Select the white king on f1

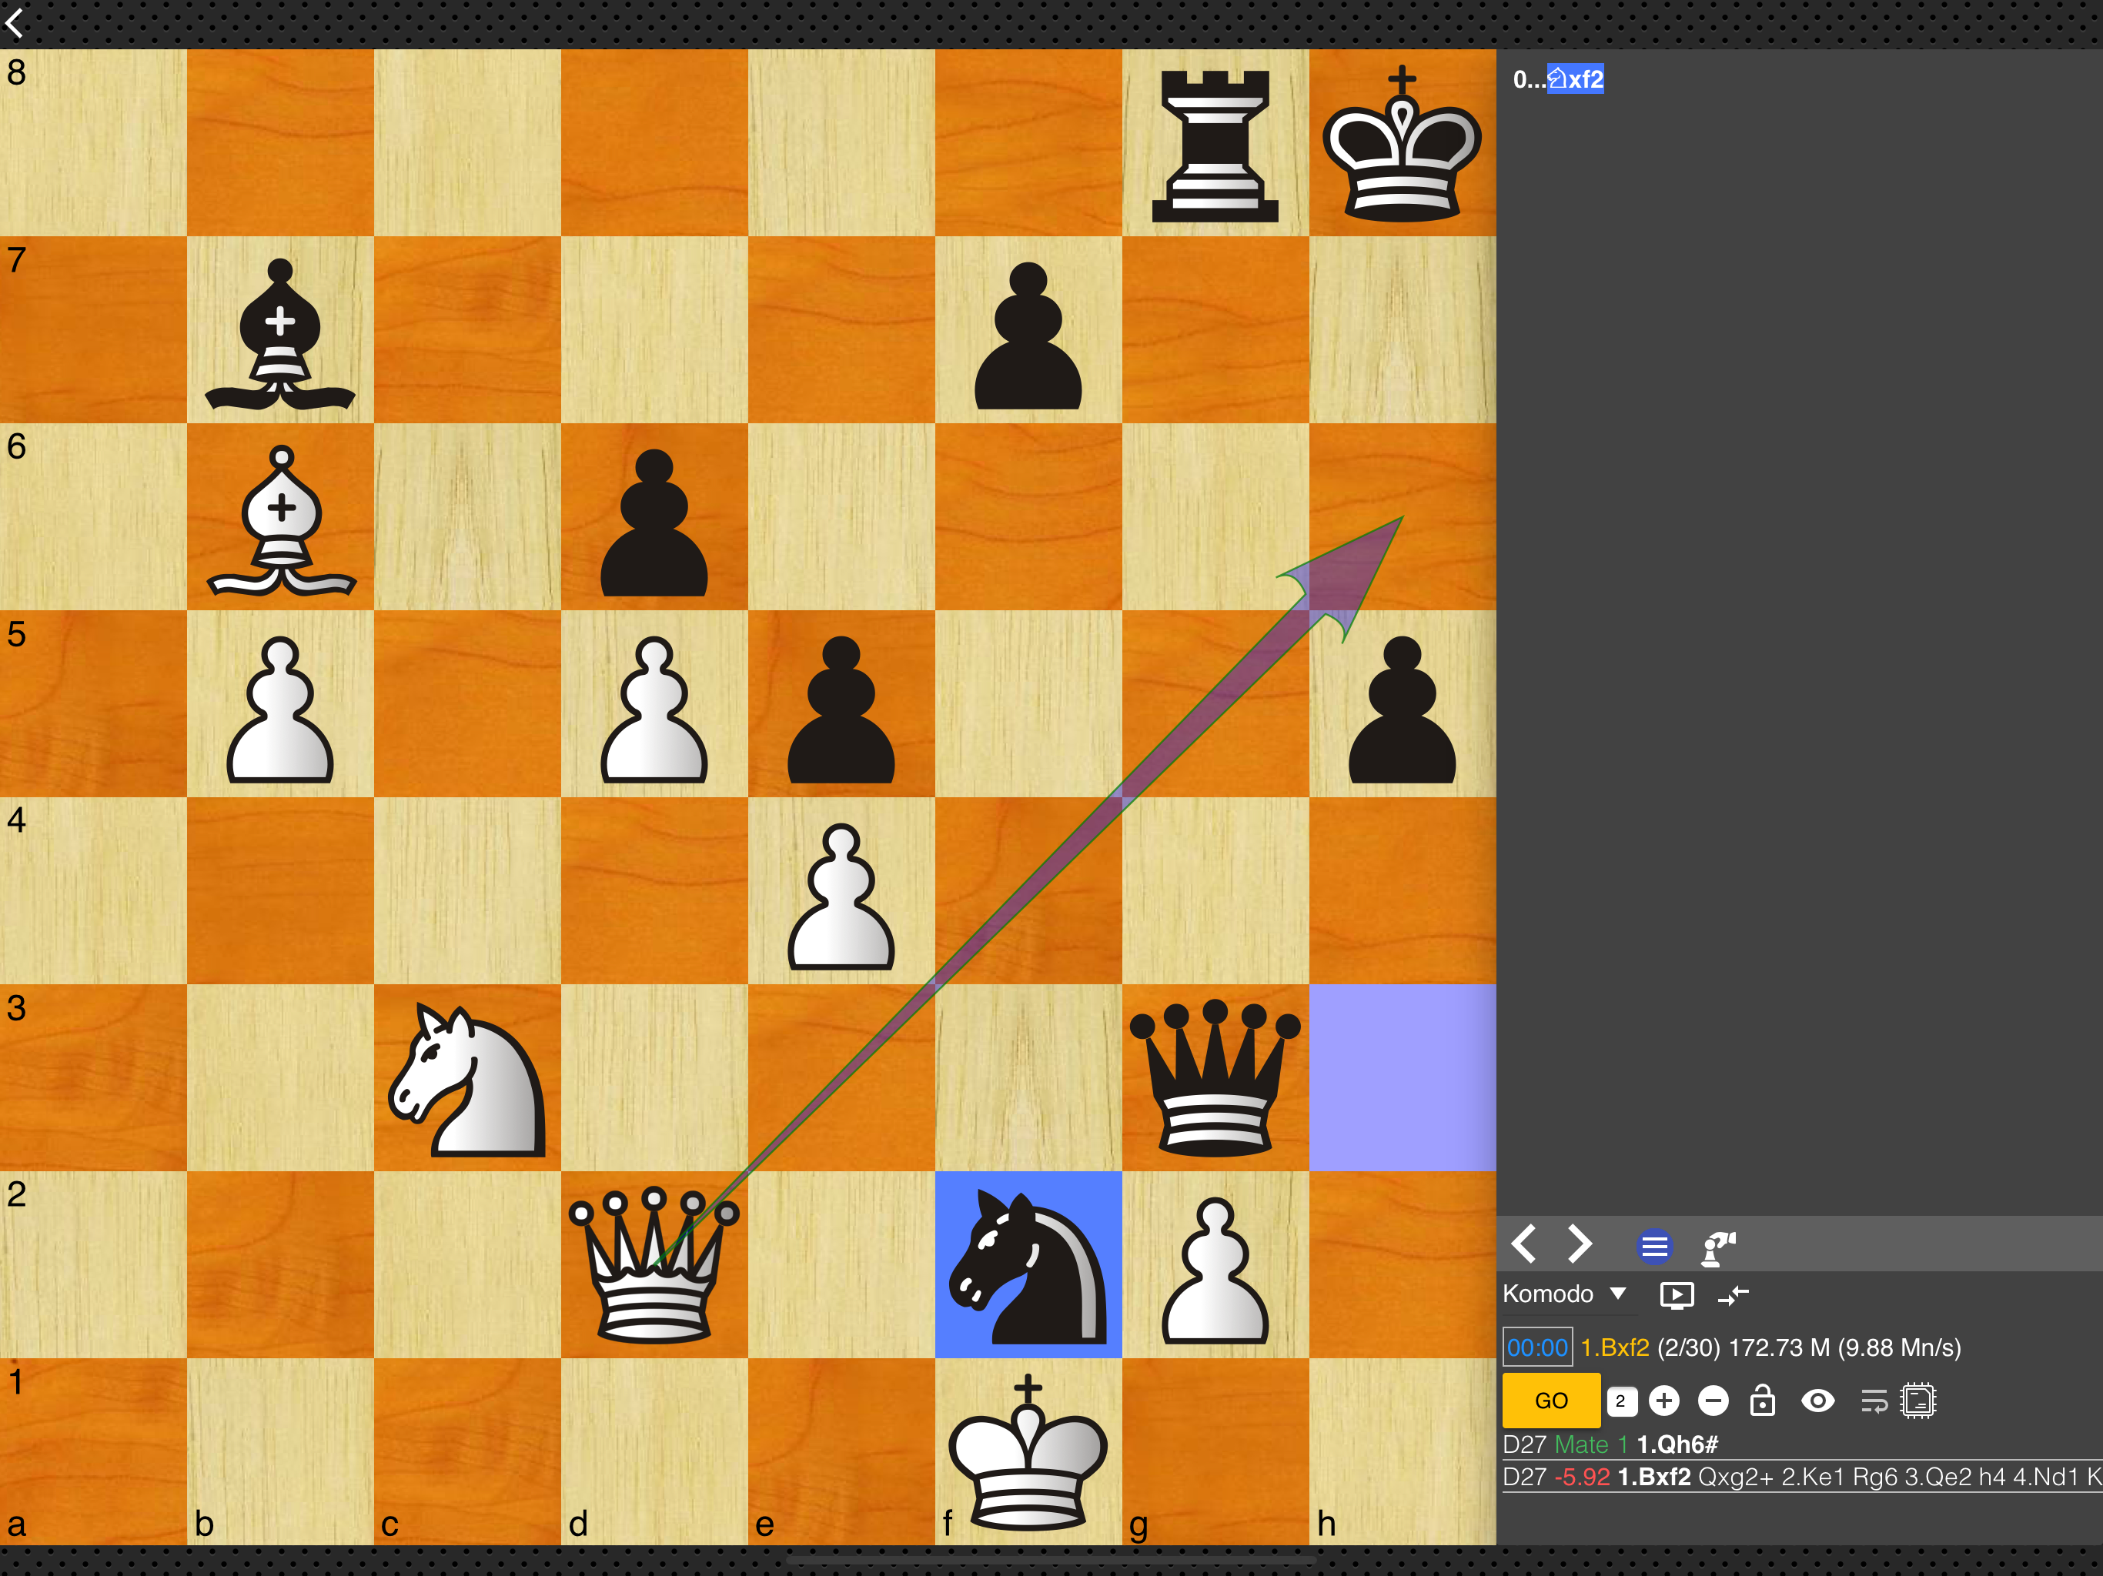tap(1028, 1451)
